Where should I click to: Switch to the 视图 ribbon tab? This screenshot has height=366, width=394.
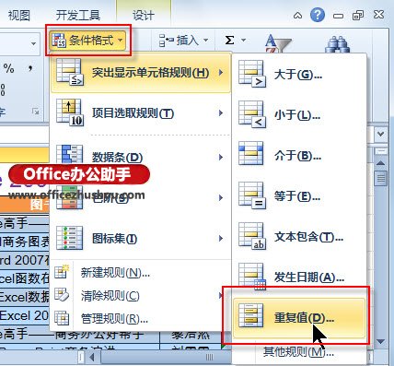click(19, 15)
